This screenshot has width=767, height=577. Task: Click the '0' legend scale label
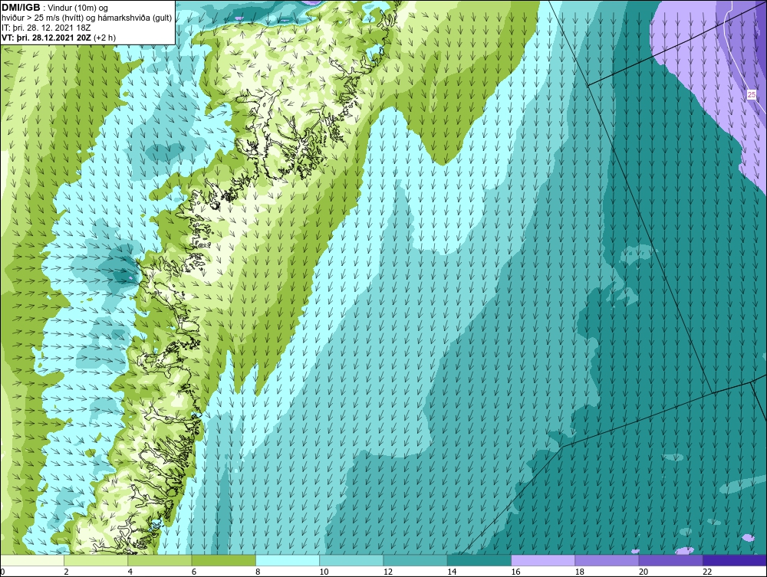pyautogui.click(x=2, y=572)
